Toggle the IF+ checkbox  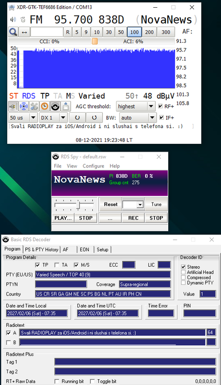[161, 117]
